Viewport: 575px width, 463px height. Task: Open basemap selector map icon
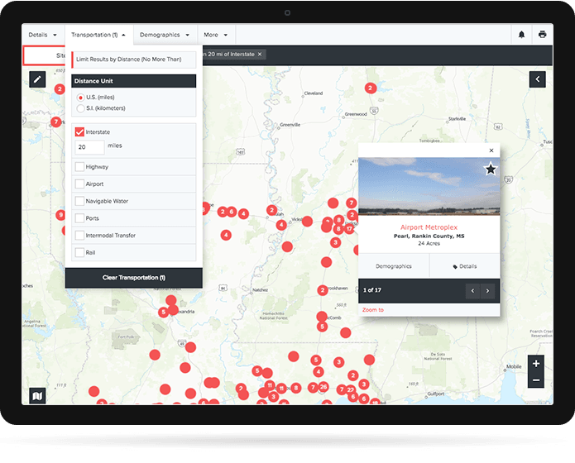pyautogui.click(x=37, y=395)
